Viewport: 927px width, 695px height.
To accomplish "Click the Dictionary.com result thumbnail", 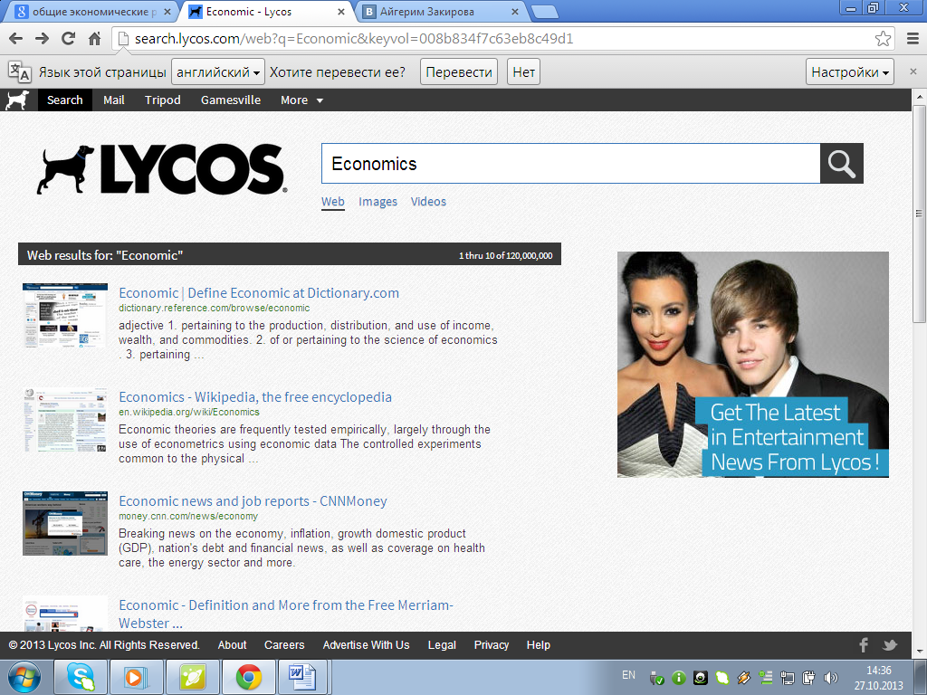I will click(x=65, y=315).
